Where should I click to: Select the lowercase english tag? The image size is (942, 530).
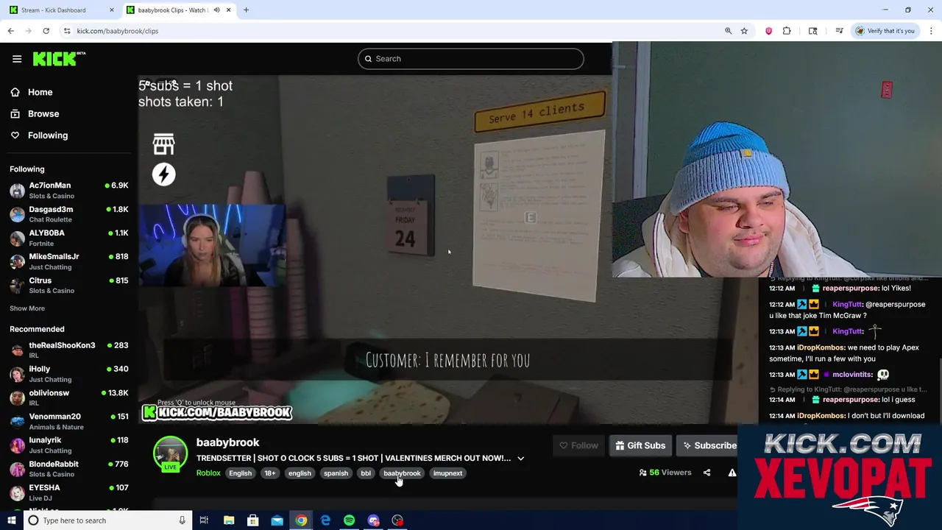pyautogui.click(x=300, y=473)
